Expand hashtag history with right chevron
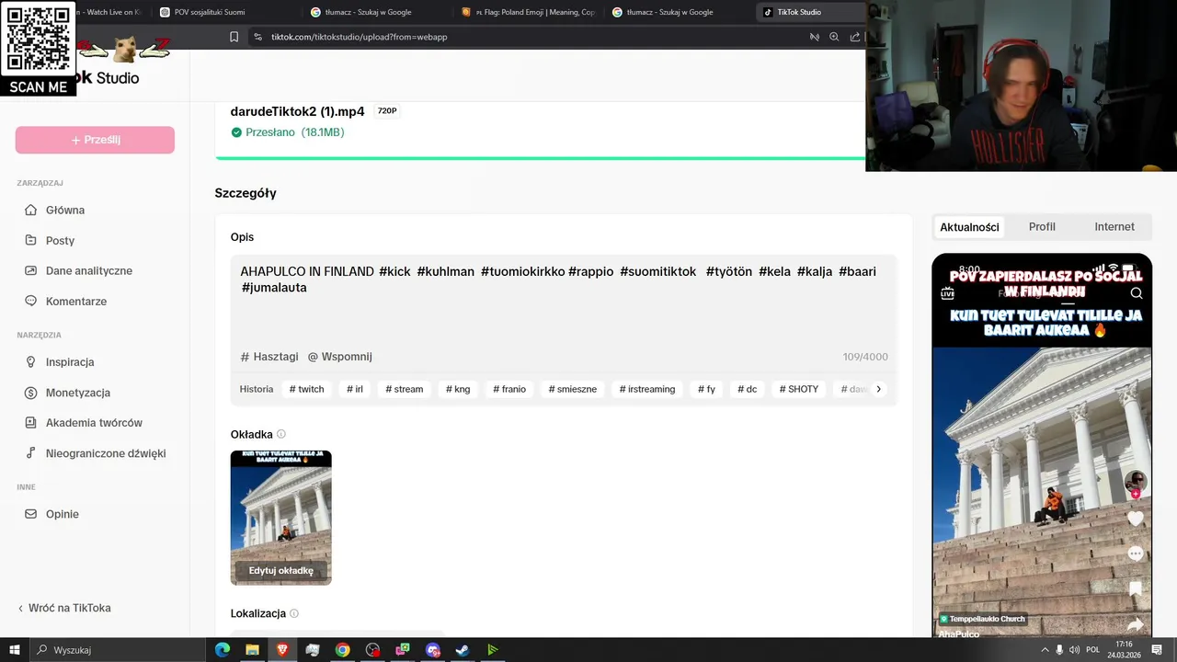Viewport: 1177px width, 662px height. pos(878,389)
